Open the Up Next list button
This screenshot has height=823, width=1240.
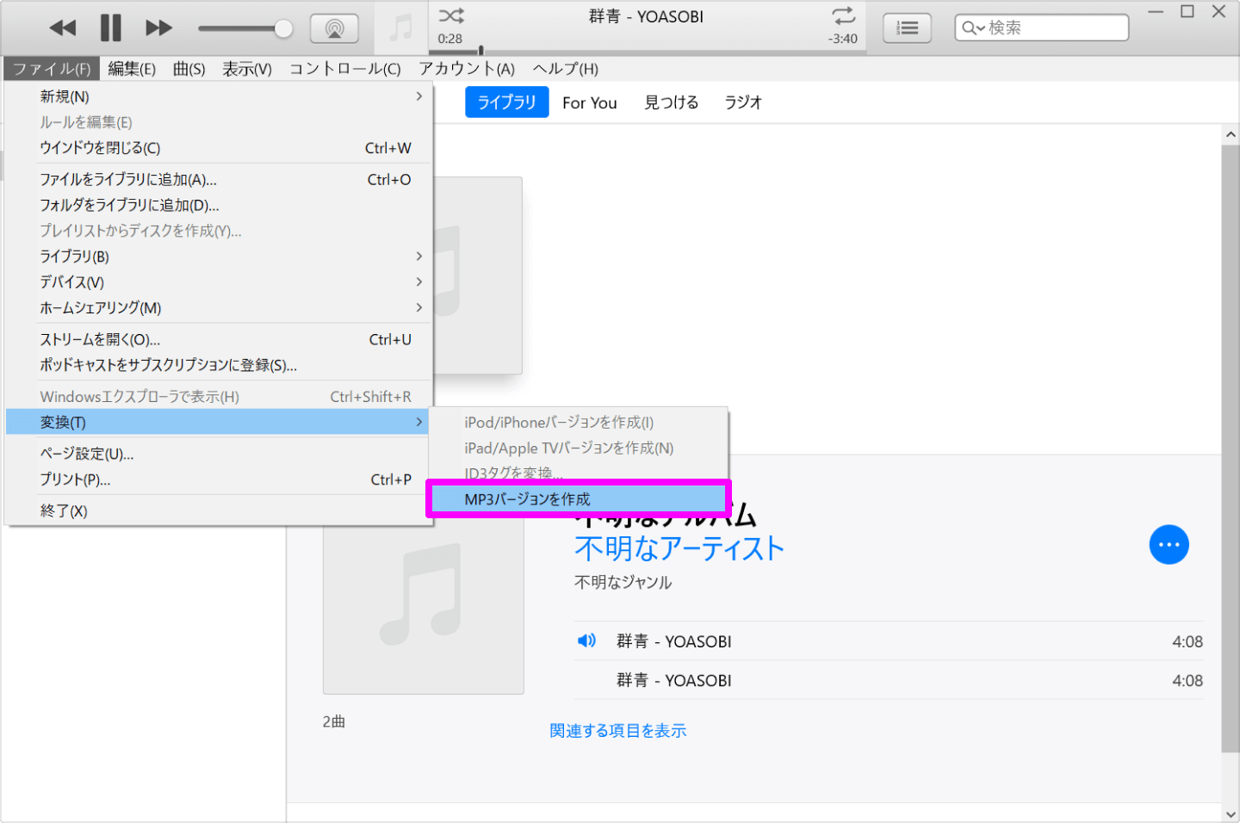(907, 28)
